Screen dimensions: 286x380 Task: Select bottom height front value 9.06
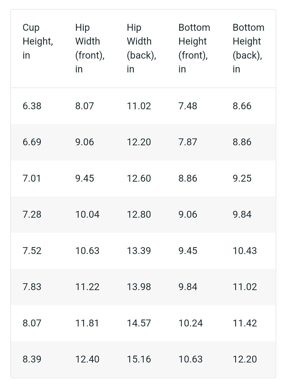coord(188,215)
